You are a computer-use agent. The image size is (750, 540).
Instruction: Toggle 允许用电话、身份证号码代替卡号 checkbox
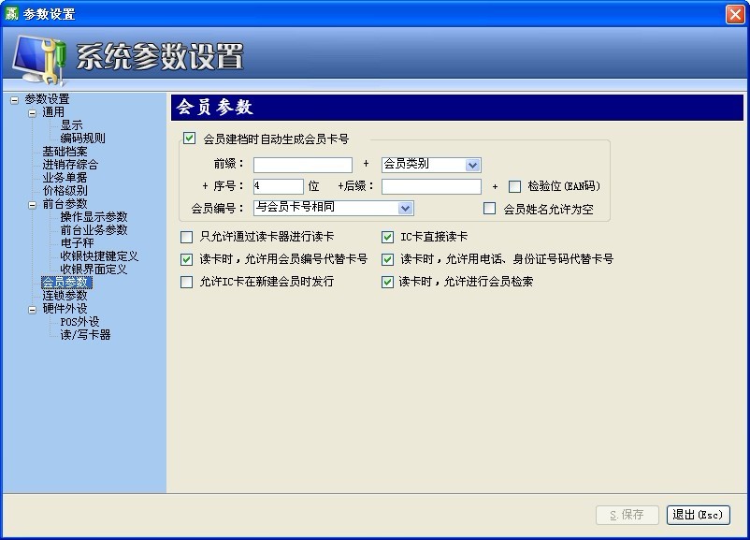pos(387,259)
